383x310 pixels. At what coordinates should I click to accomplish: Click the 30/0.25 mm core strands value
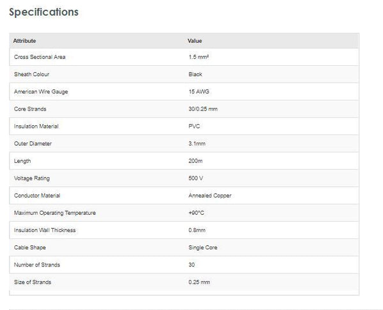pyautogui.click(x=203, y=109)
